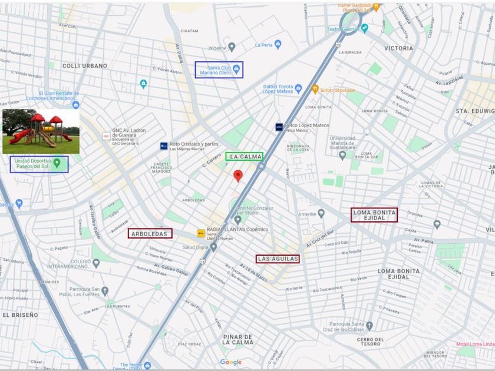The height and width of the screenshot is (371, 495).
Task: Select the LA CALMA green boxed label
Action: pos(245,157)
